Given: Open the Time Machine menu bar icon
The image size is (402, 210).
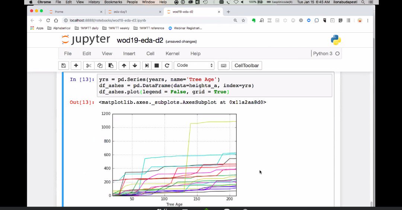Looking at the screenshot, I should 205,2.
